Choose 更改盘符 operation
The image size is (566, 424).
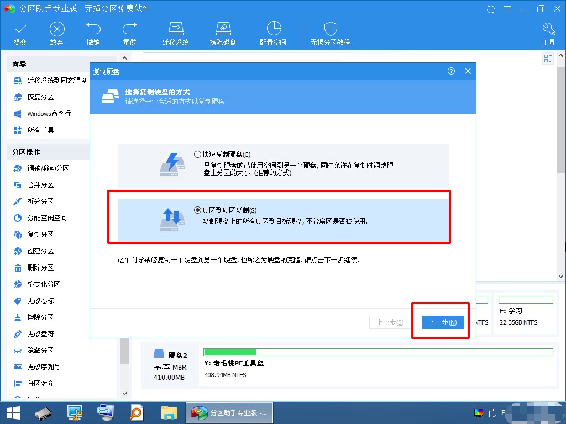pyautogui.click(x=34, y=334)
